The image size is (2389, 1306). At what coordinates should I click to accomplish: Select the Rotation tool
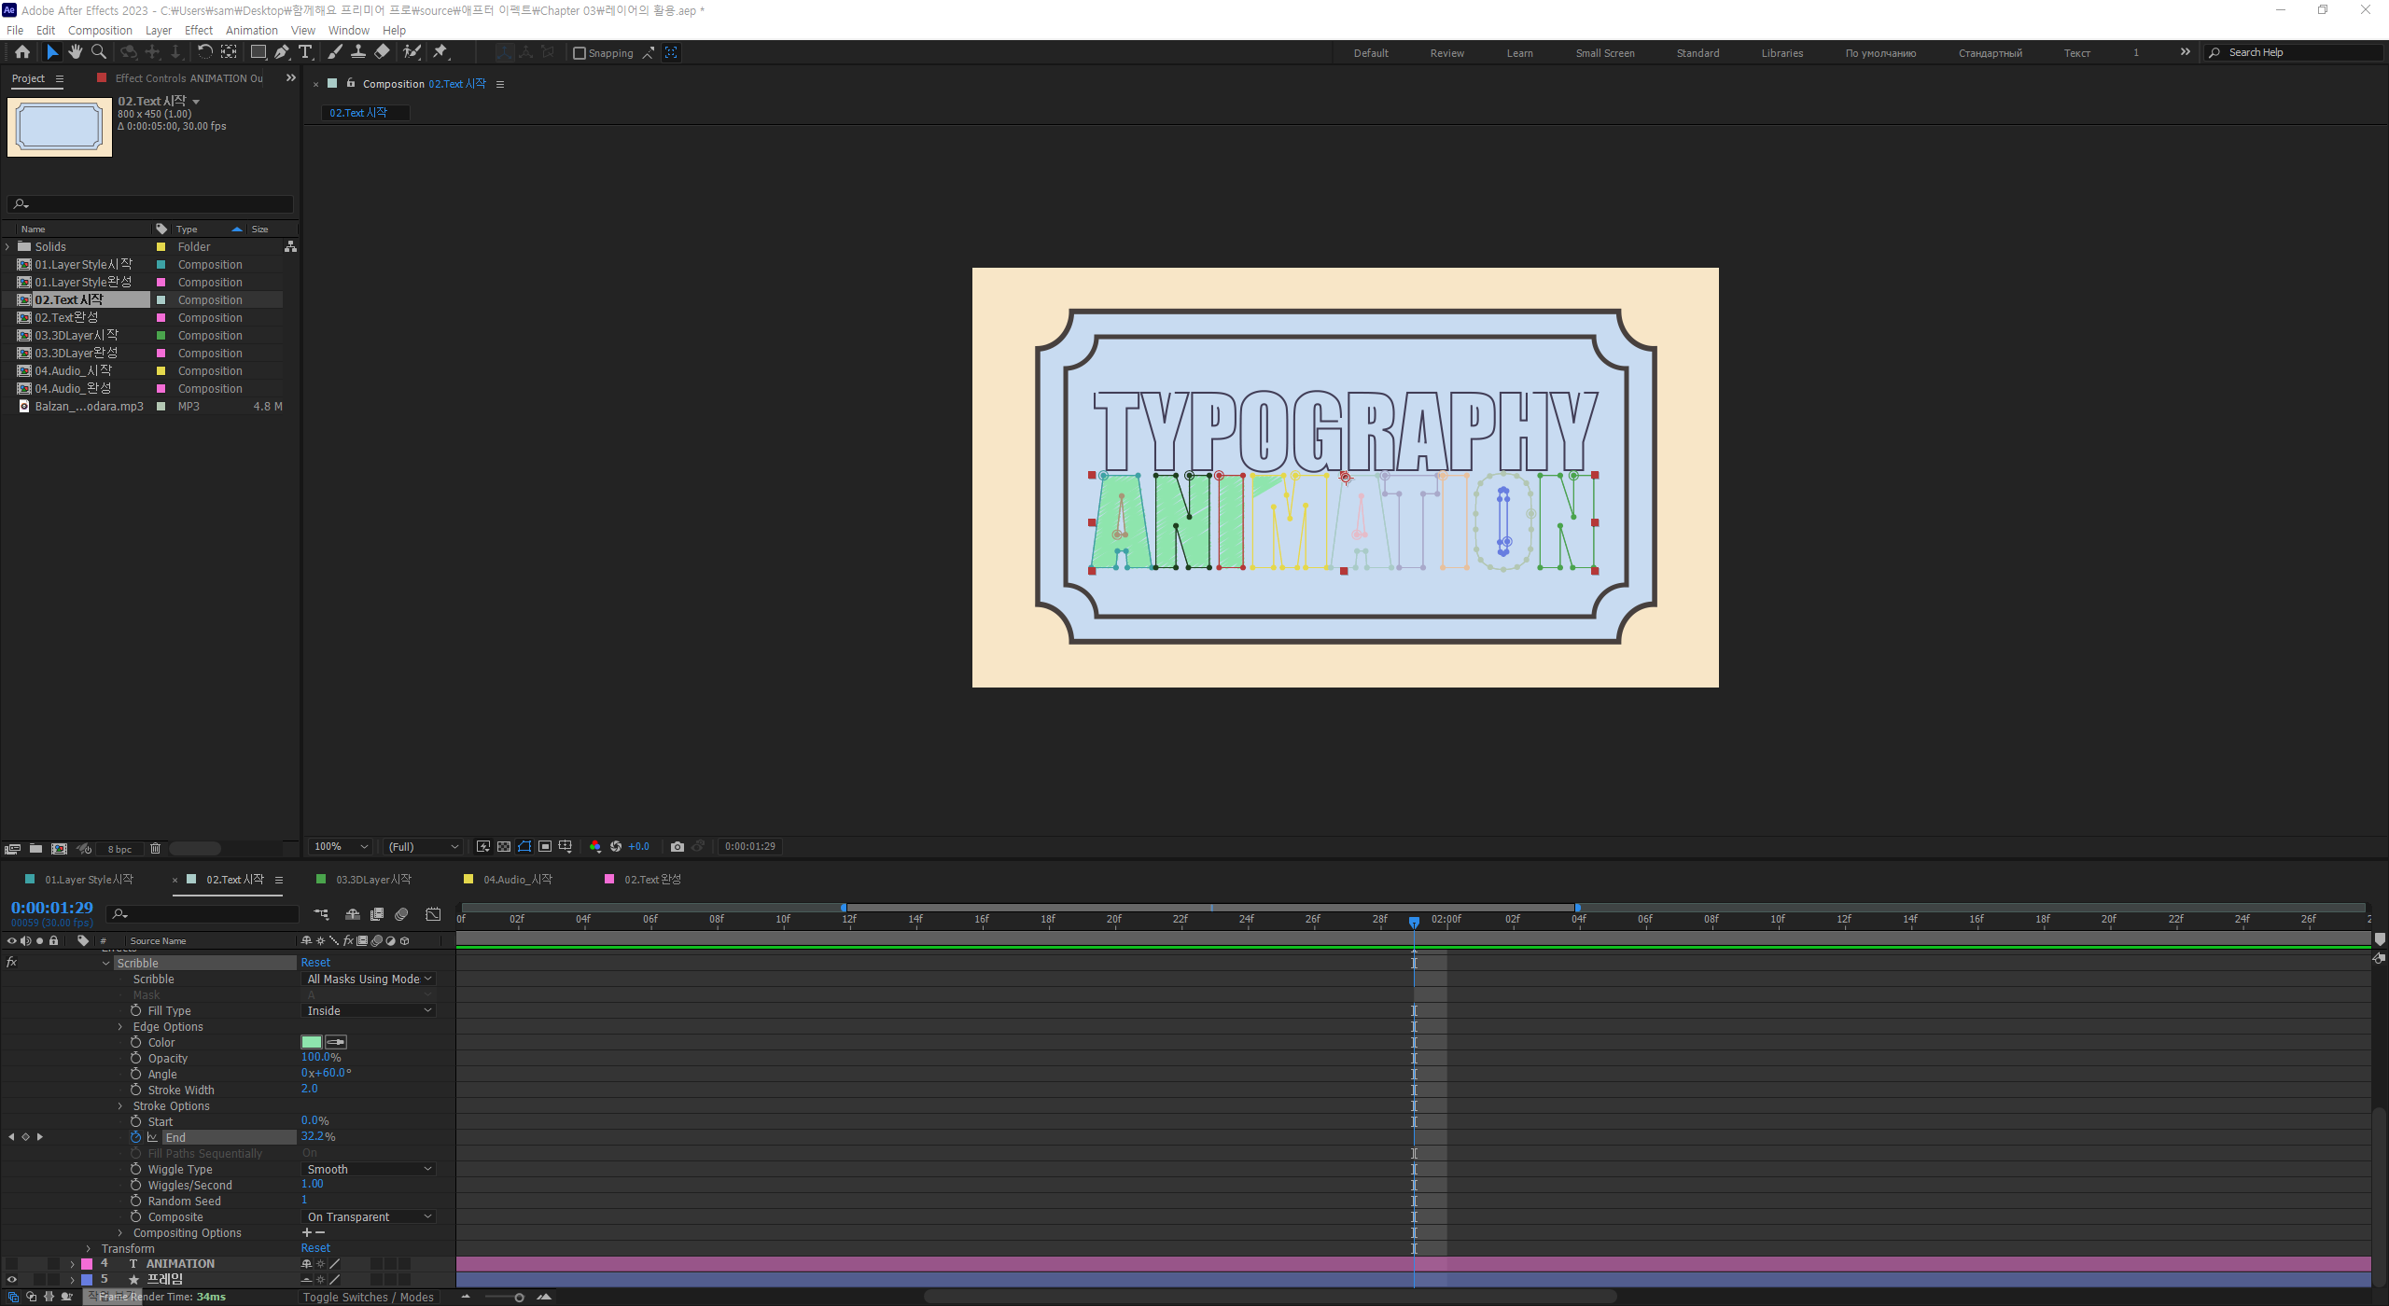pyautogui.click(x=204, y=52)
